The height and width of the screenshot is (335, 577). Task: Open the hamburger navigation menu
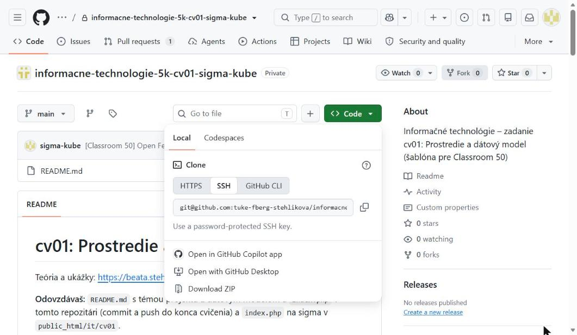pos(17,17)
